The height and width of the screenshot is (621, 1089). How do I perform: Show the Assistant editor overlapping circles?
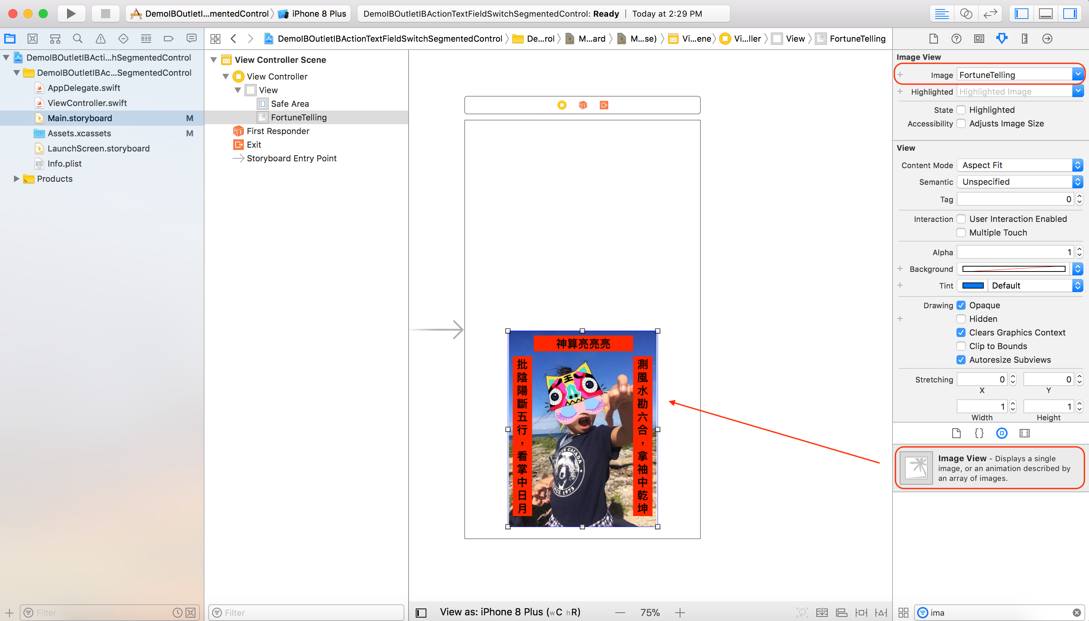click(x=966, y=14)
